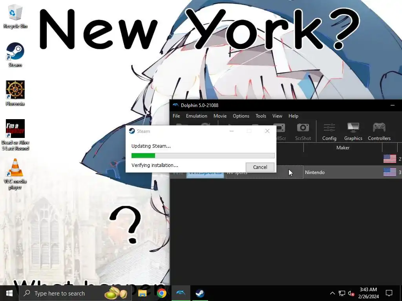The width and height of the screenshot is (402, 301).
Task: Switch to Dolphin via taskbar icon
Action: pos(181,293)
